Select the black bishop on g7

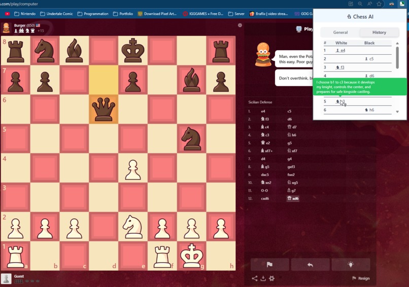pyautogui.click(x=191, y=80)
